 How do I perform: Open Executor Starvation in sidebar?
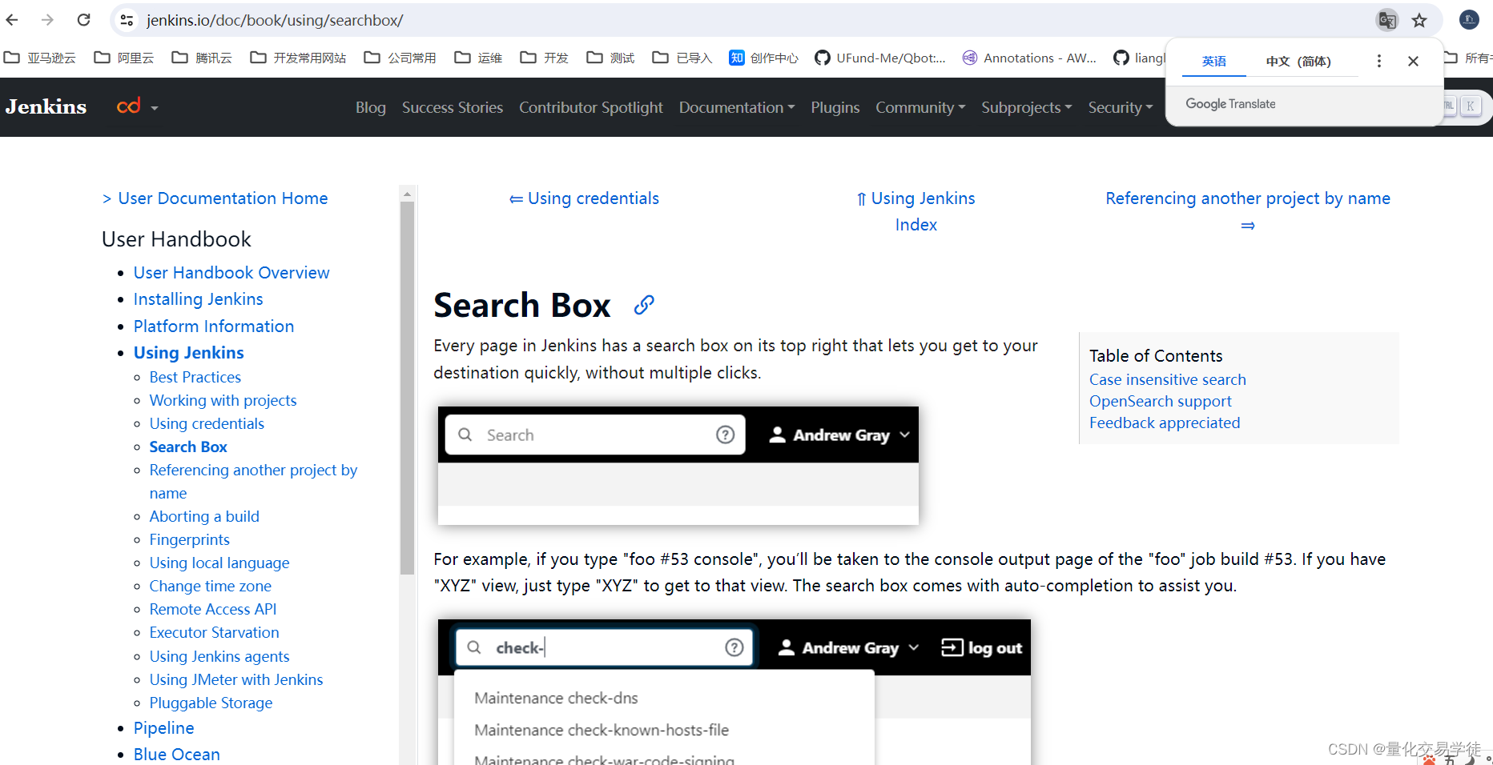(215, 632)
